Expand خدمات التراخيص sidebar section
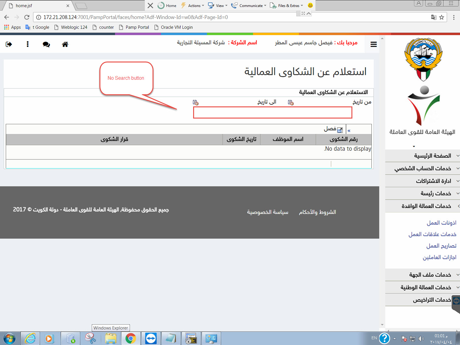This screenshot has height=345, width=460. [x=423, y=300]
